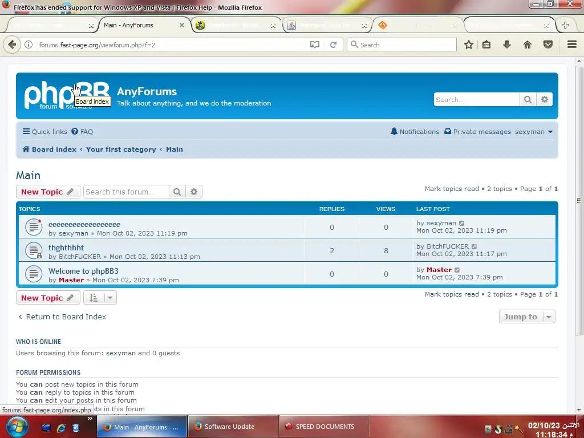Open topic eeeeeeeeeeeeeeeeee

tap(84, 224)
